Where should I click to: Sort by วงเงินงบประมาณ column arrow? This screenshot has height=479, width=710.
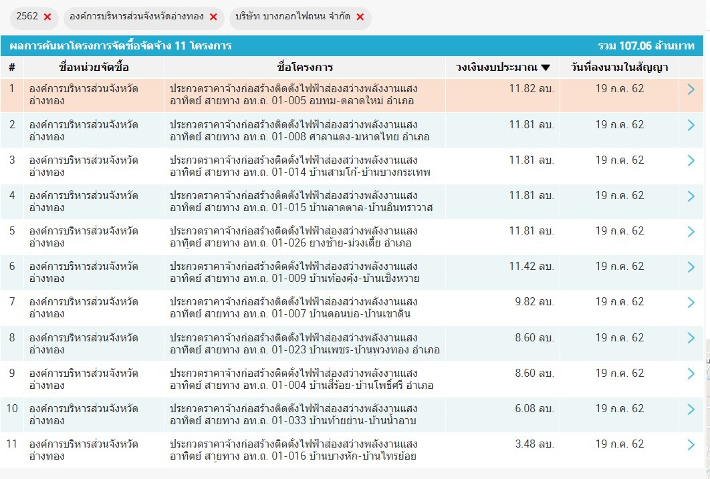point(546,67)
